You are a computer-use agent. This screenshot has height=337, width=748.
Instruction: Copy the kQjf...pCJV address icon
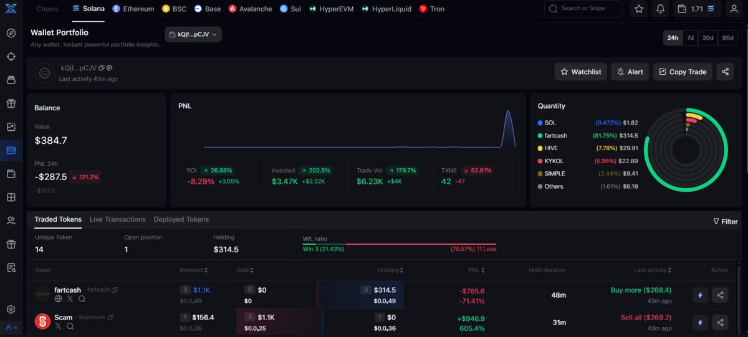(102, 67)
